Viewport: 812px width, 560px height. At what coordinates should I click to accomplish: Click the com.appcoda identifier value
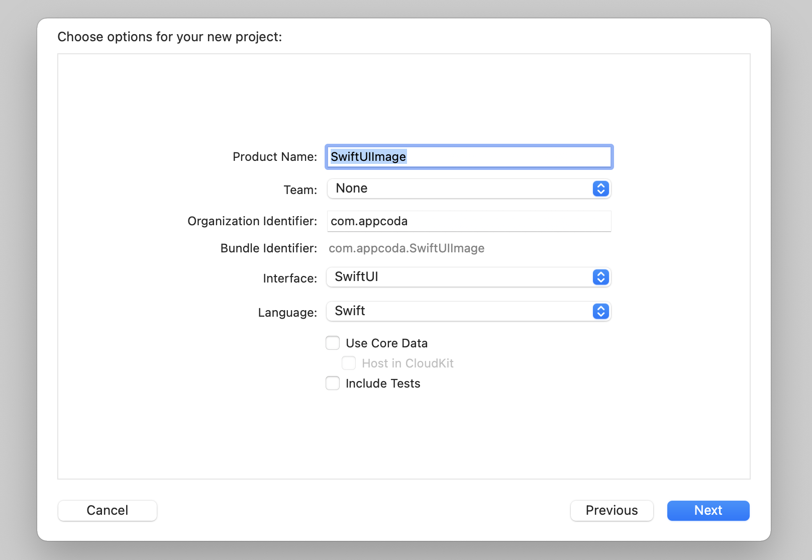pyautogui.click(x=370, y=221)
